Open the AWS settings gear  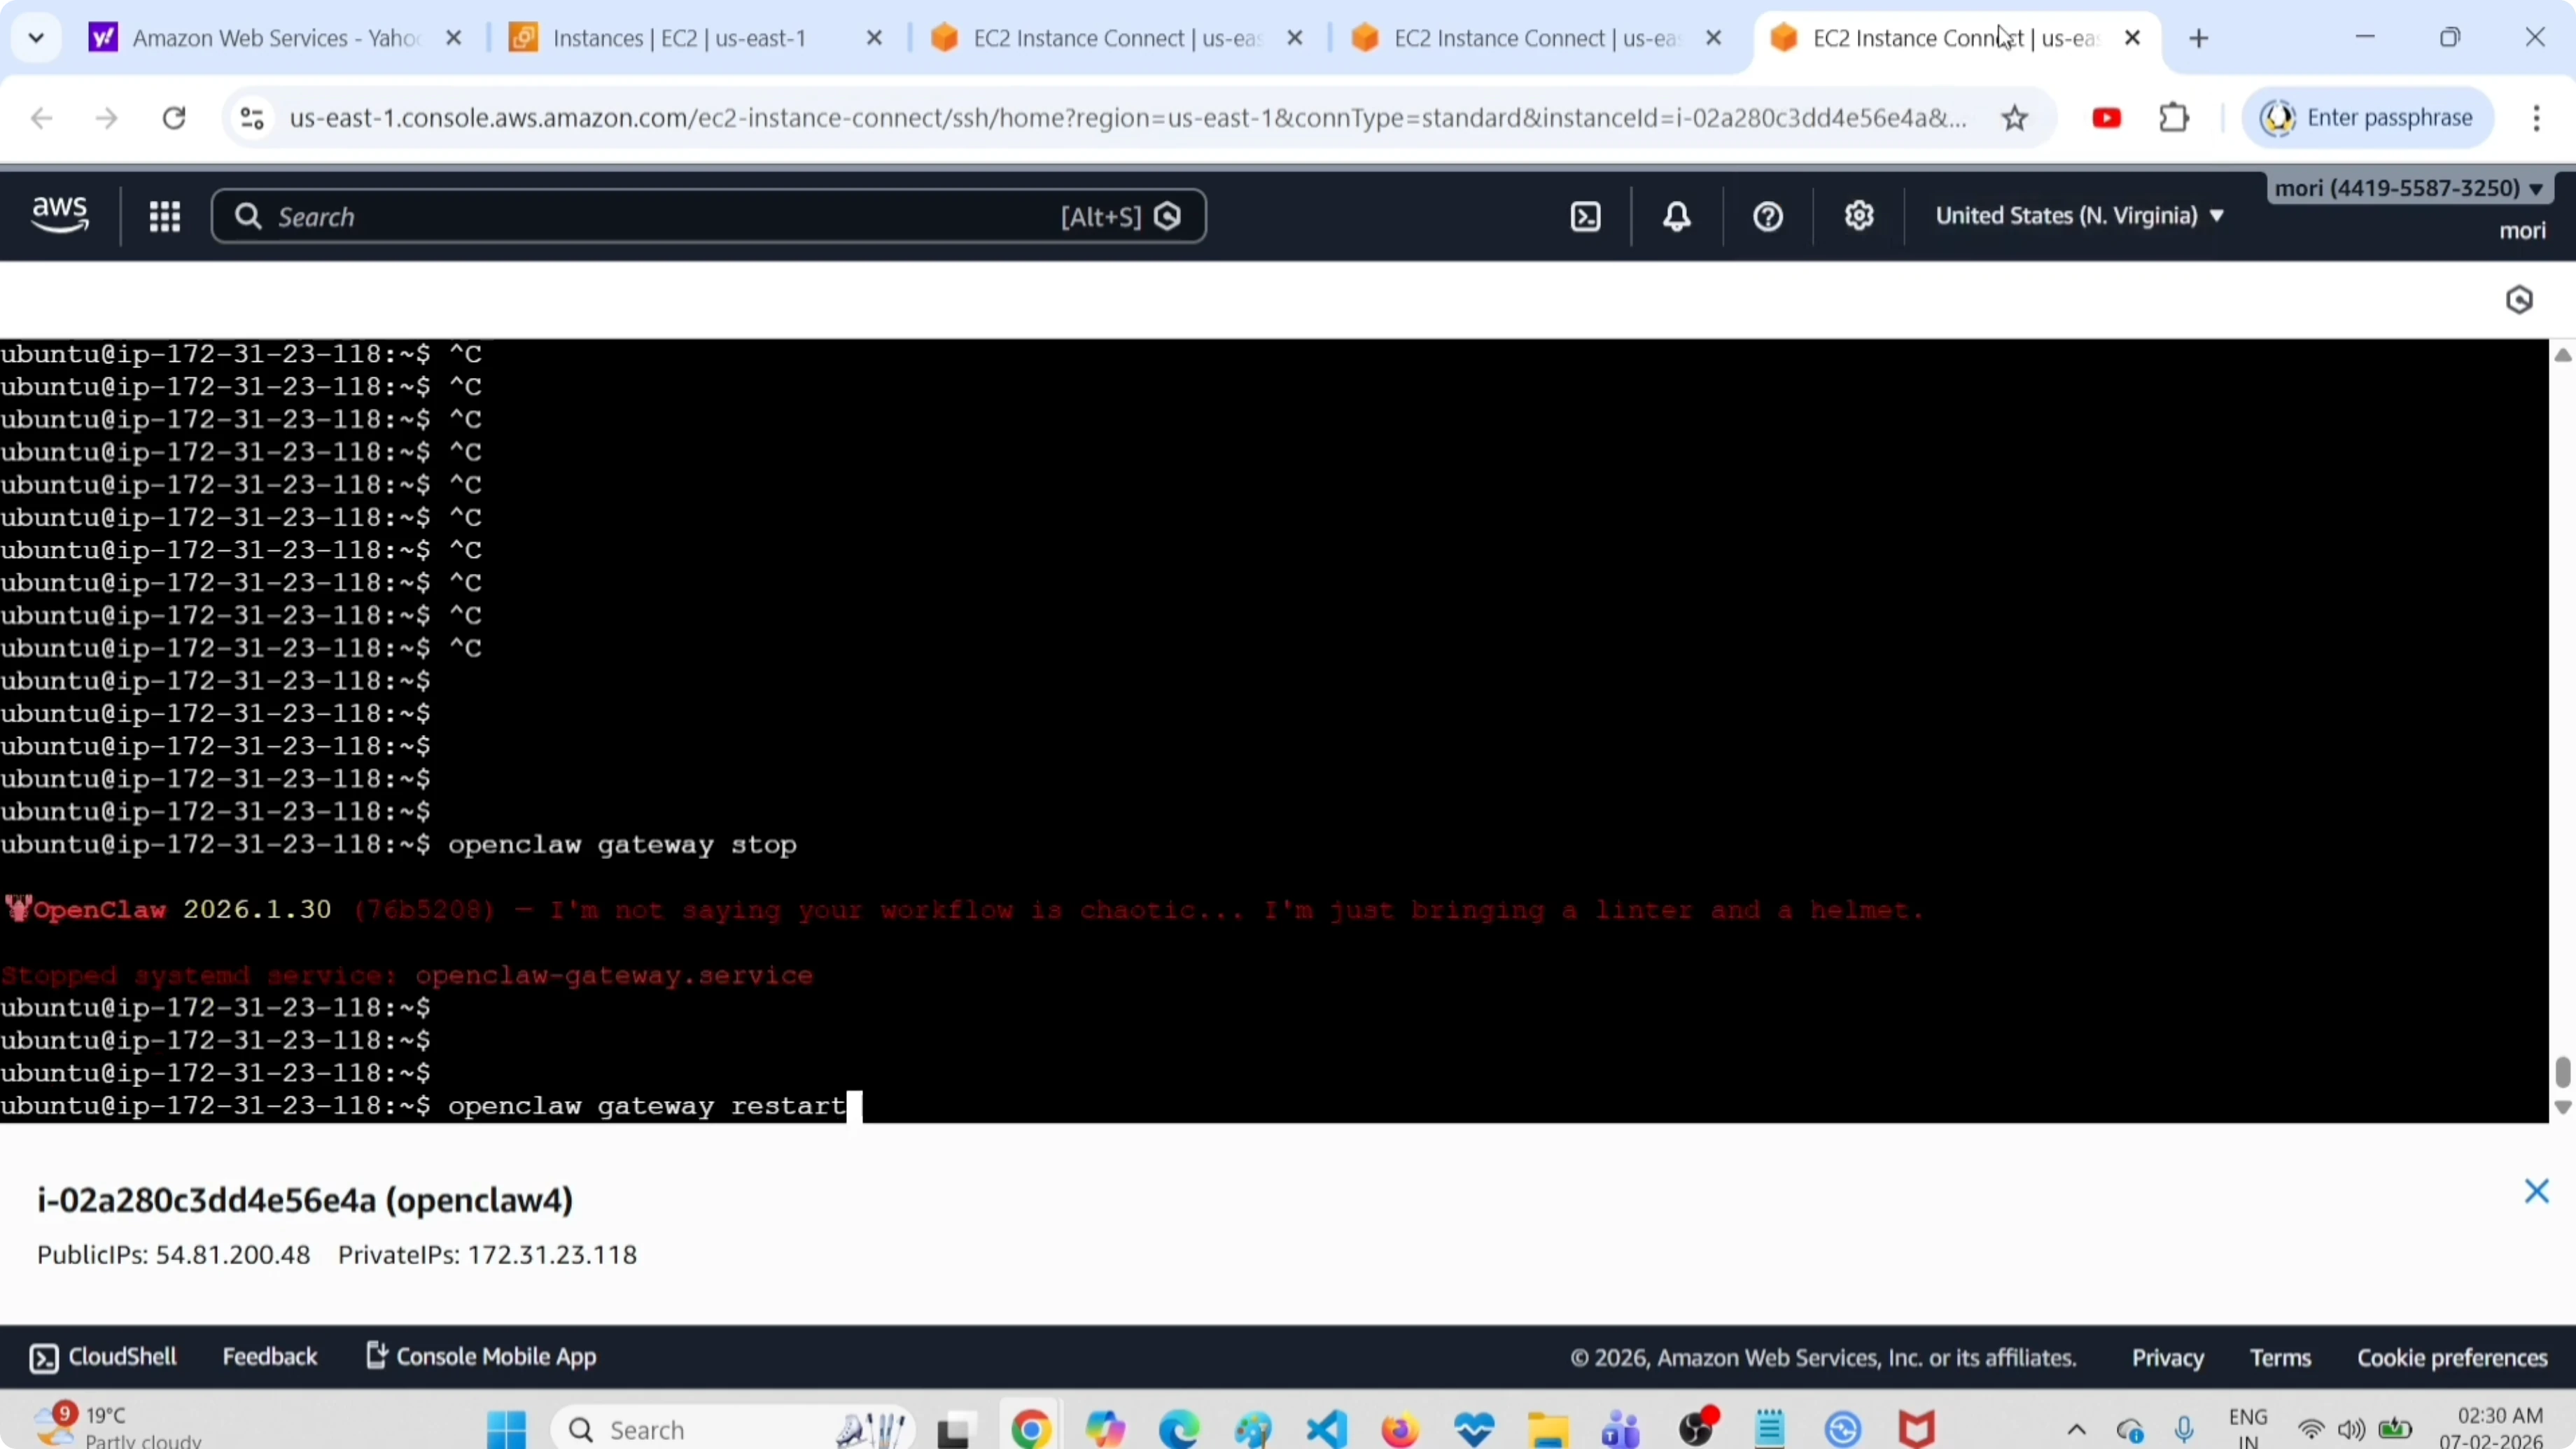[1858, 216]
